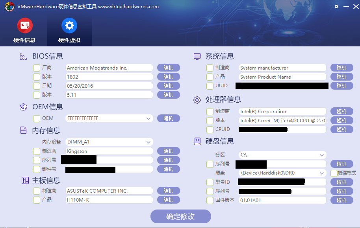Click the American Megatrends Inc. field
Viewport: 360px width, 228px height.
(109, 68)
